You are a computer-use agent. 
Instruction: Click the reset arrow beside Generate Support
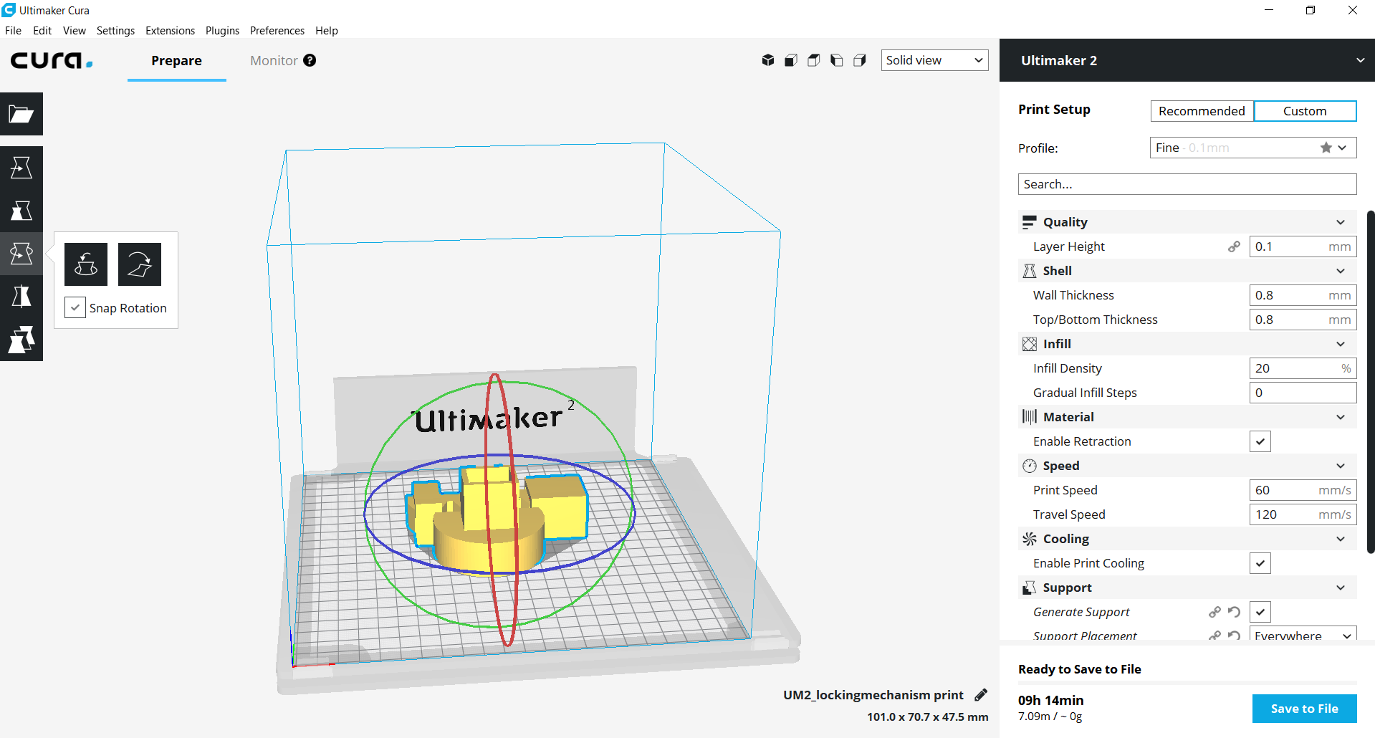click(x=1234, y=612)
